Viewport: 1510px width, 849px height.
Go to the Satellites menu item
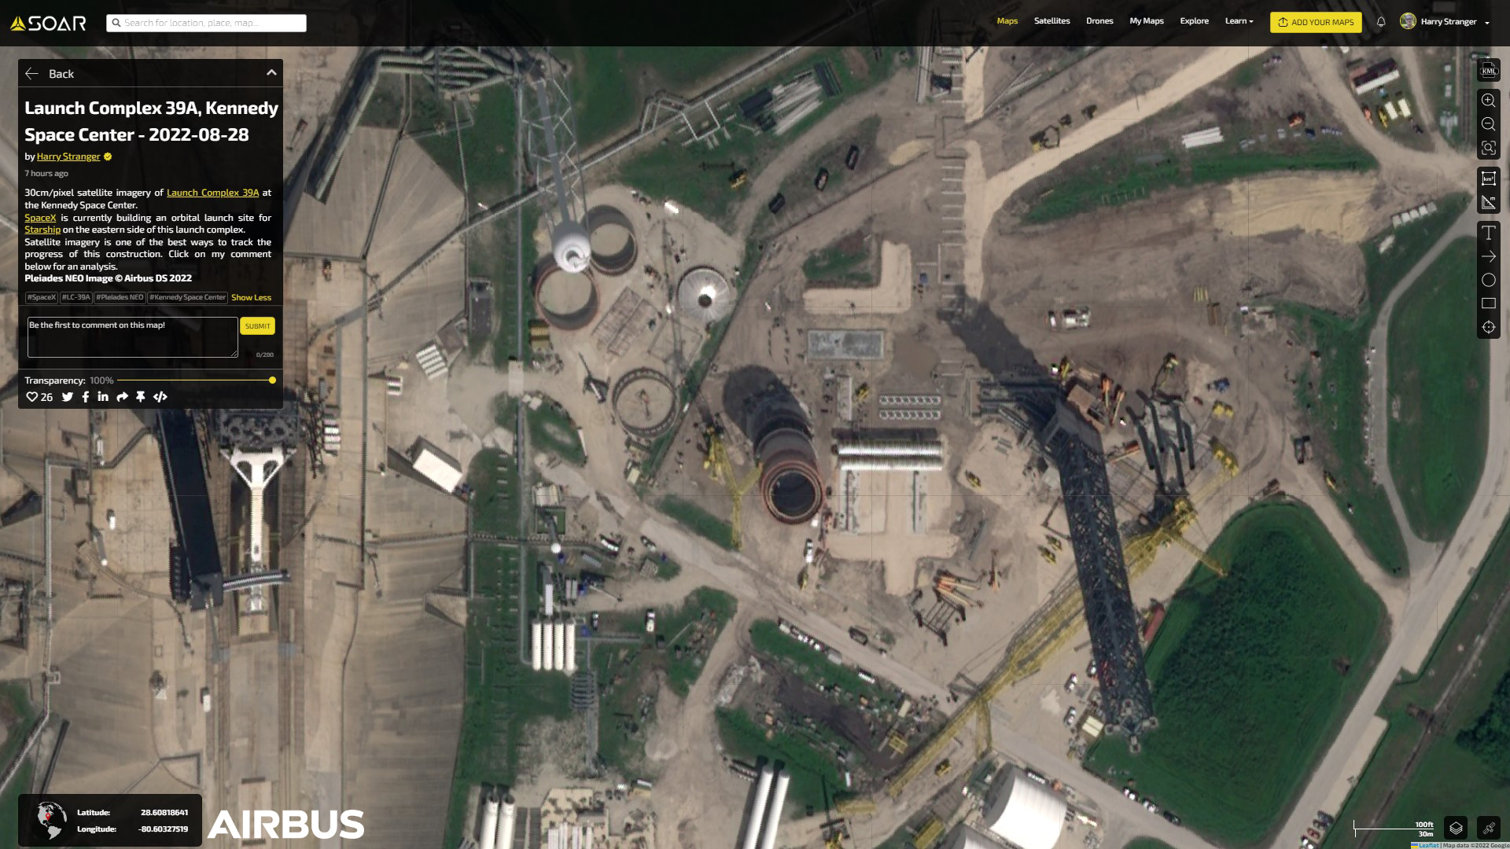point(1051,21)
